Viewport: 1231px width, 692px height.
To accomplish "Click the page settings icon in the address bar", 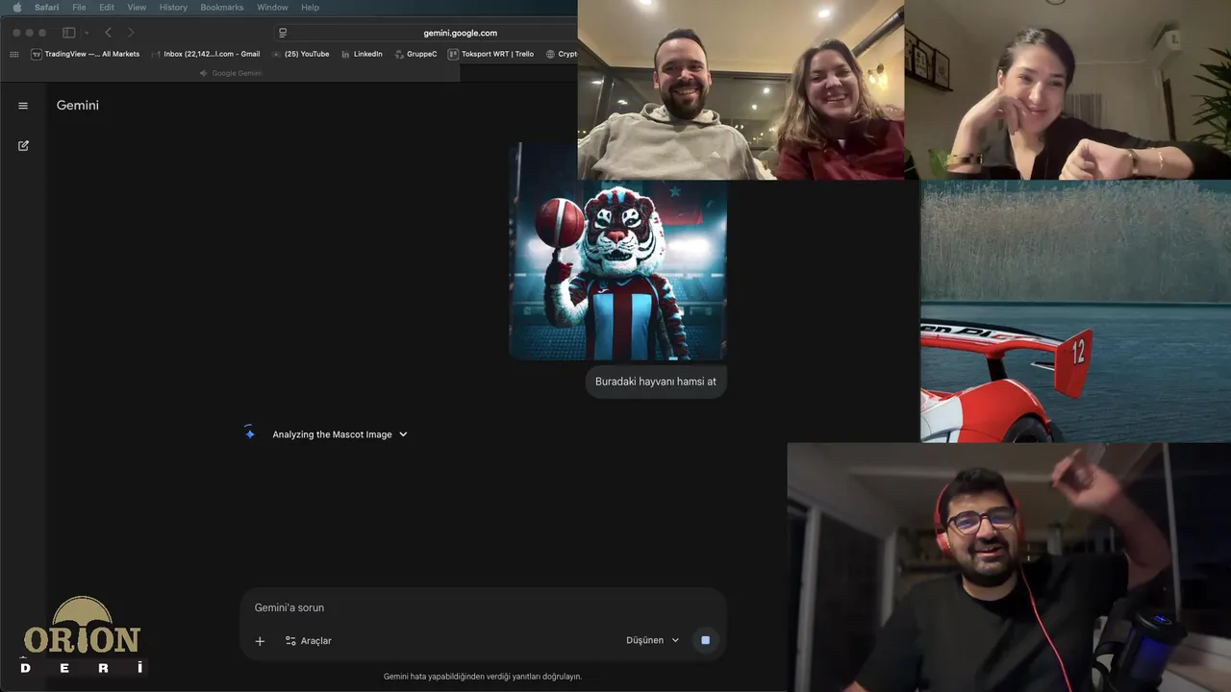I will 283,33.
